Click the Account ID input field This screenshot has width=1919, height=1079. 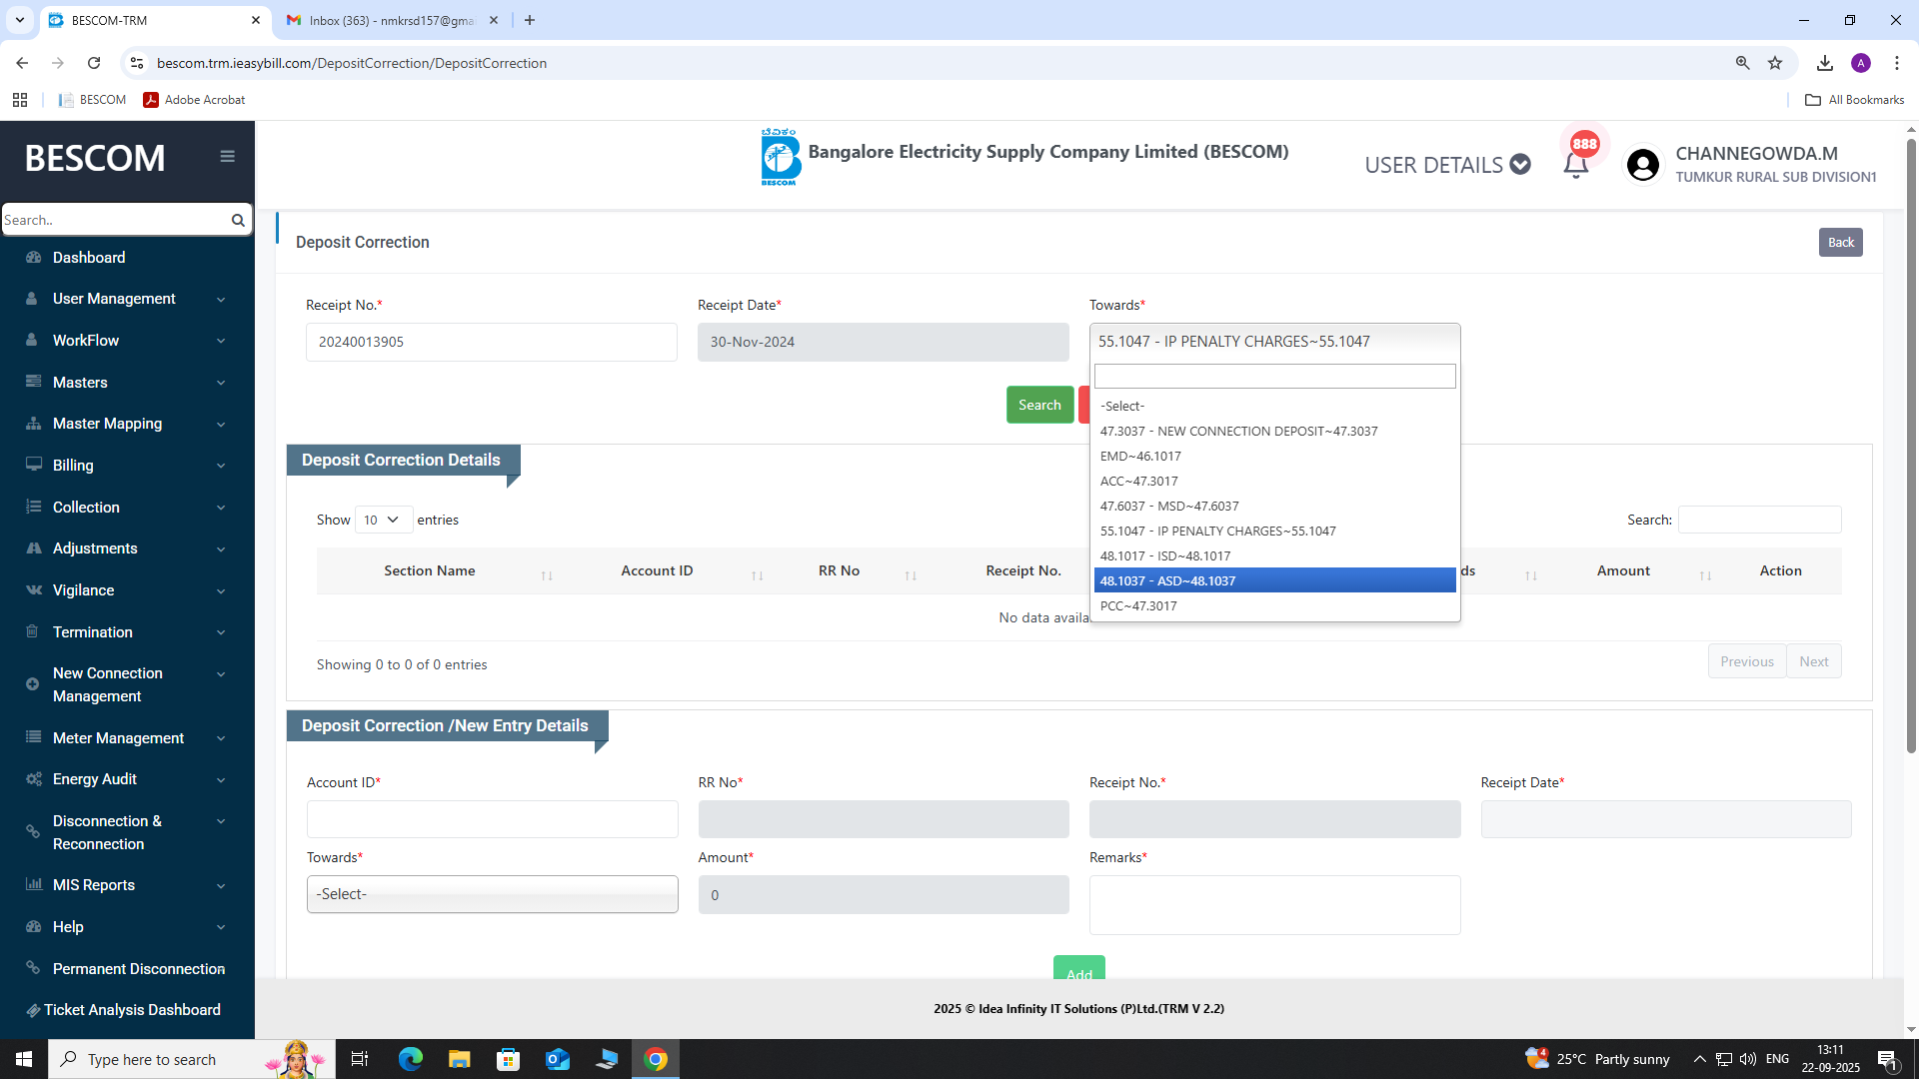pyautogui.click(x=492, y=819)
